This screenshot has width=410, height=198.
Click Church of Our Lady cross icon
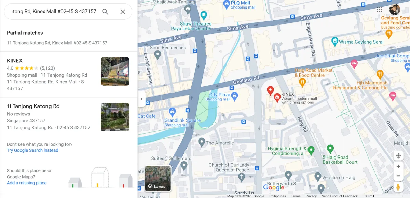pos(242,177)
